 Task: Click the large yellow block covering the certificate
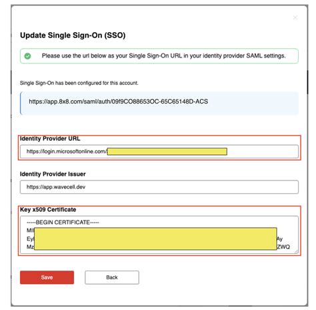tap(155, 239)
